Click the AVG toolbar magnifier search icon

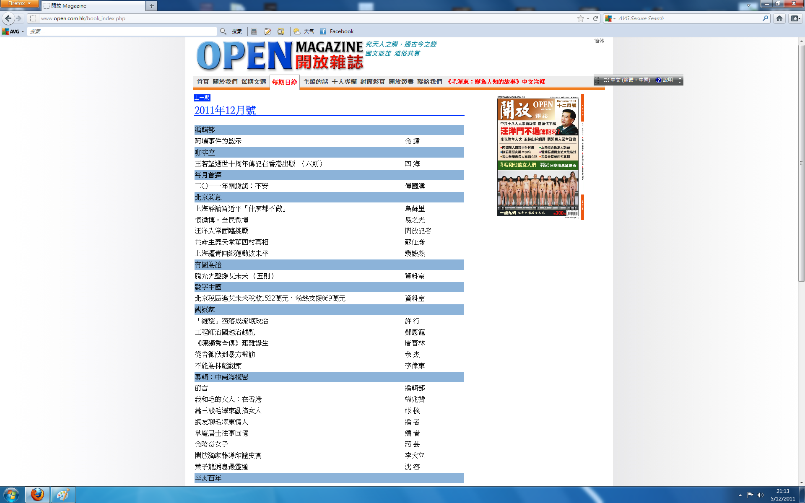click(x=223, y=31)
